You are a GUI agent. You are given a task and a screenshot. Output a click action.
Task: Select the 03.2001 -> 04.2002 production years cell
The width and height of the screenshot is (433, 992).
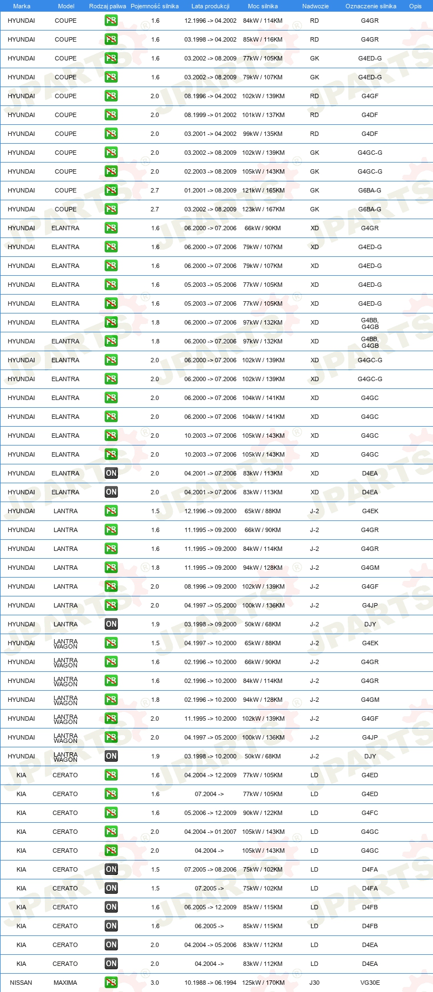[210, 134]
